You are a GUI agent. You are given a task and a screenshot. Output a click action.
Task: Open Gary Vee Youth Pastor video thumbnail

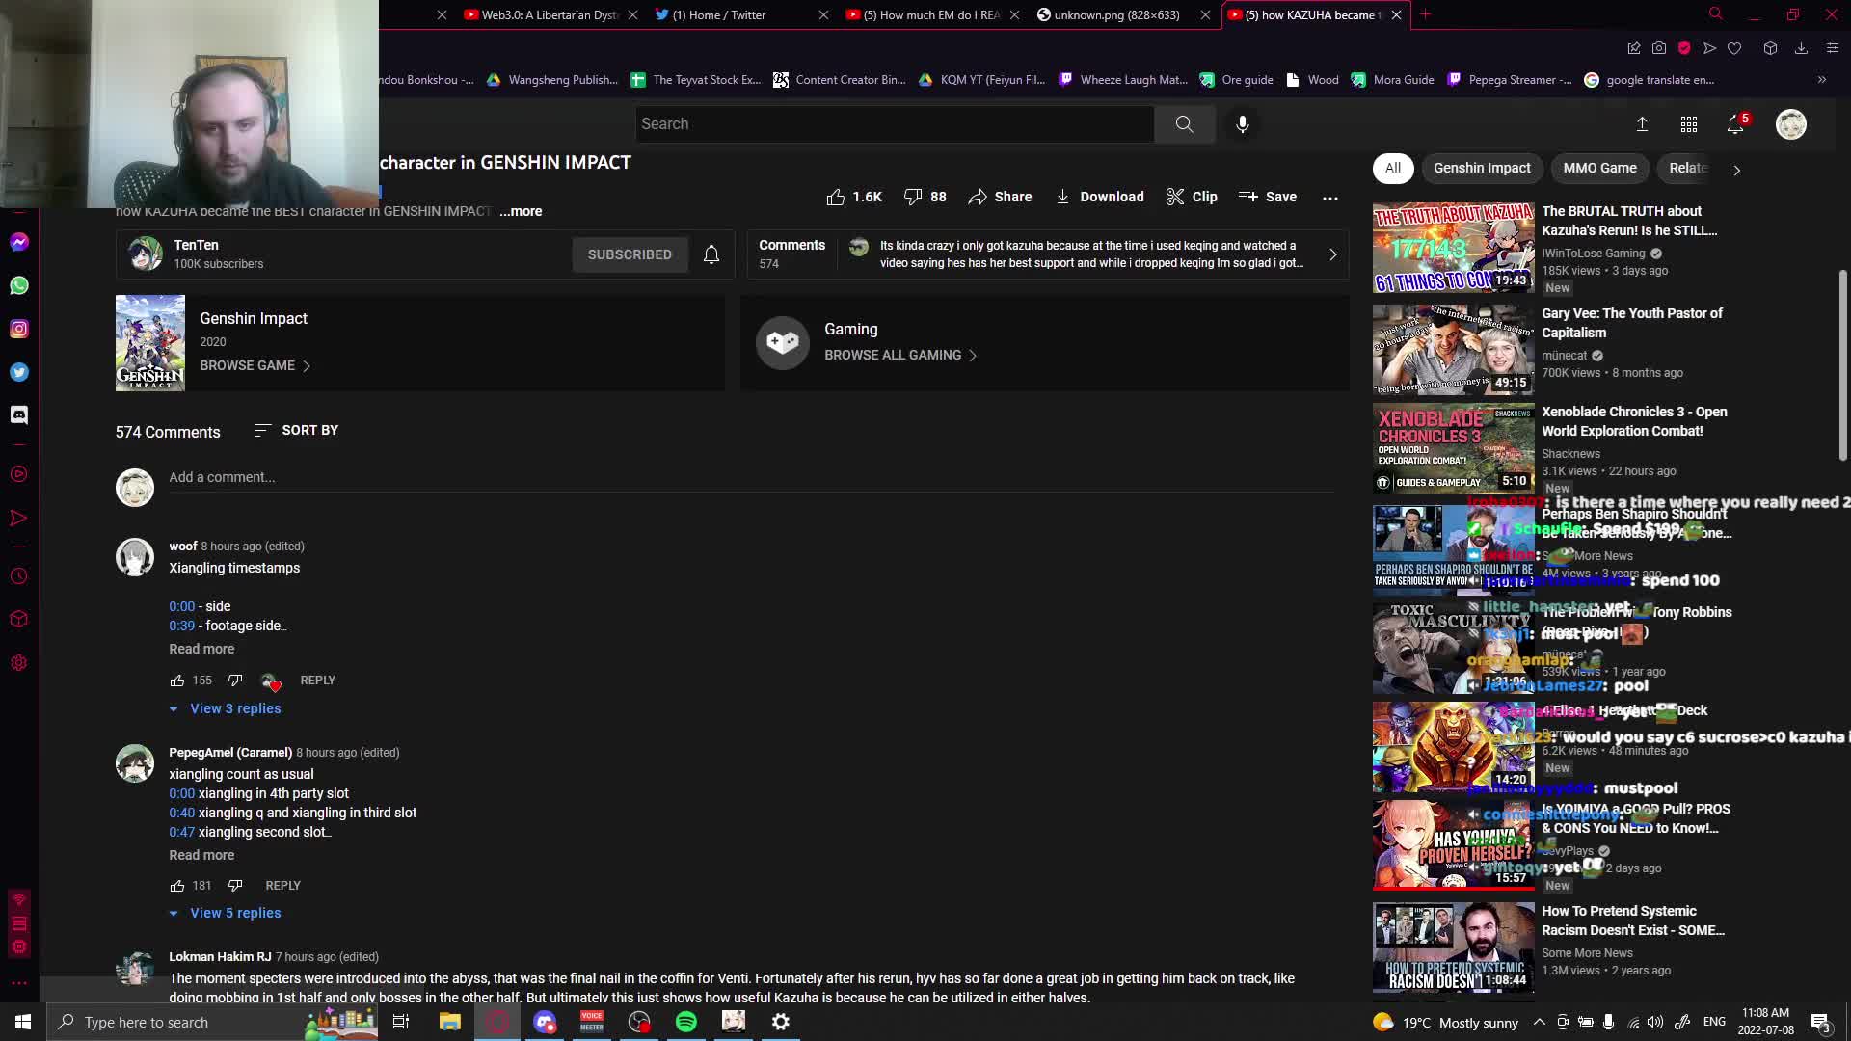click(1453, 350)
